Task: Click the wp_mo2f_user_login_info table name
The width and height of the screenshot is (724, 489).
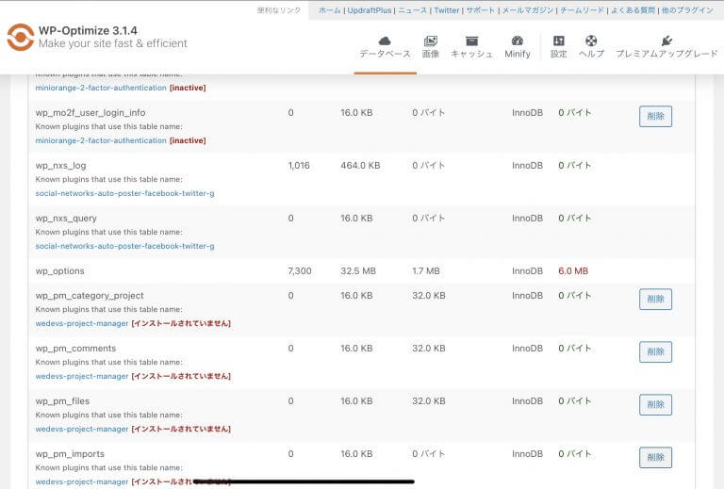Action: 90,112
